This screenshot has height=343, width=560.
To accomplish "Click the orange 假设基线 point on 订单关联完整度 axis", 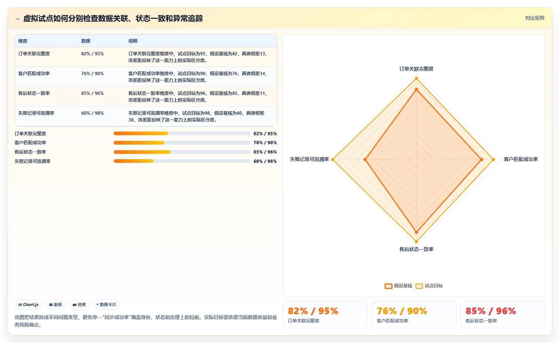I will [x=416, y=90].
